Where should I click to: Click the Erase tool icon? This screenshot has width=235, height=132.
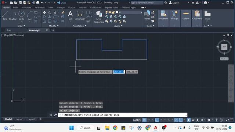63,12
